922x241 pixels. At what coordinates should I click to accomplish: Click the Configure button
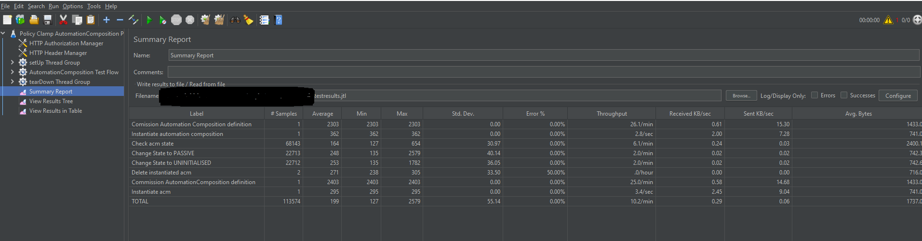[x=898, y=95]
